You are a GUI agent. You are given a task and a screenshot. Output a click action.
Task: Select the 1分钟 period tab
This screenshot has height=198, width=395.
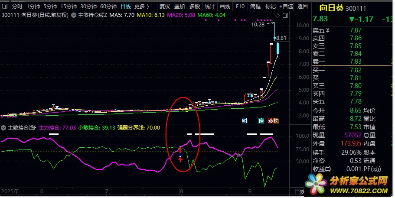[x=33, y=6]
